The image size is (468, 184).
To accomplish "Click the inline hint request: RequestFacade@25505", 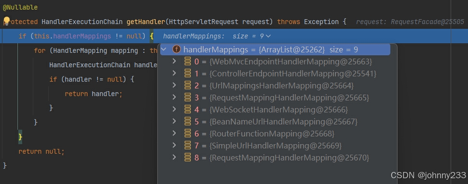I will (x=410, y=22).
